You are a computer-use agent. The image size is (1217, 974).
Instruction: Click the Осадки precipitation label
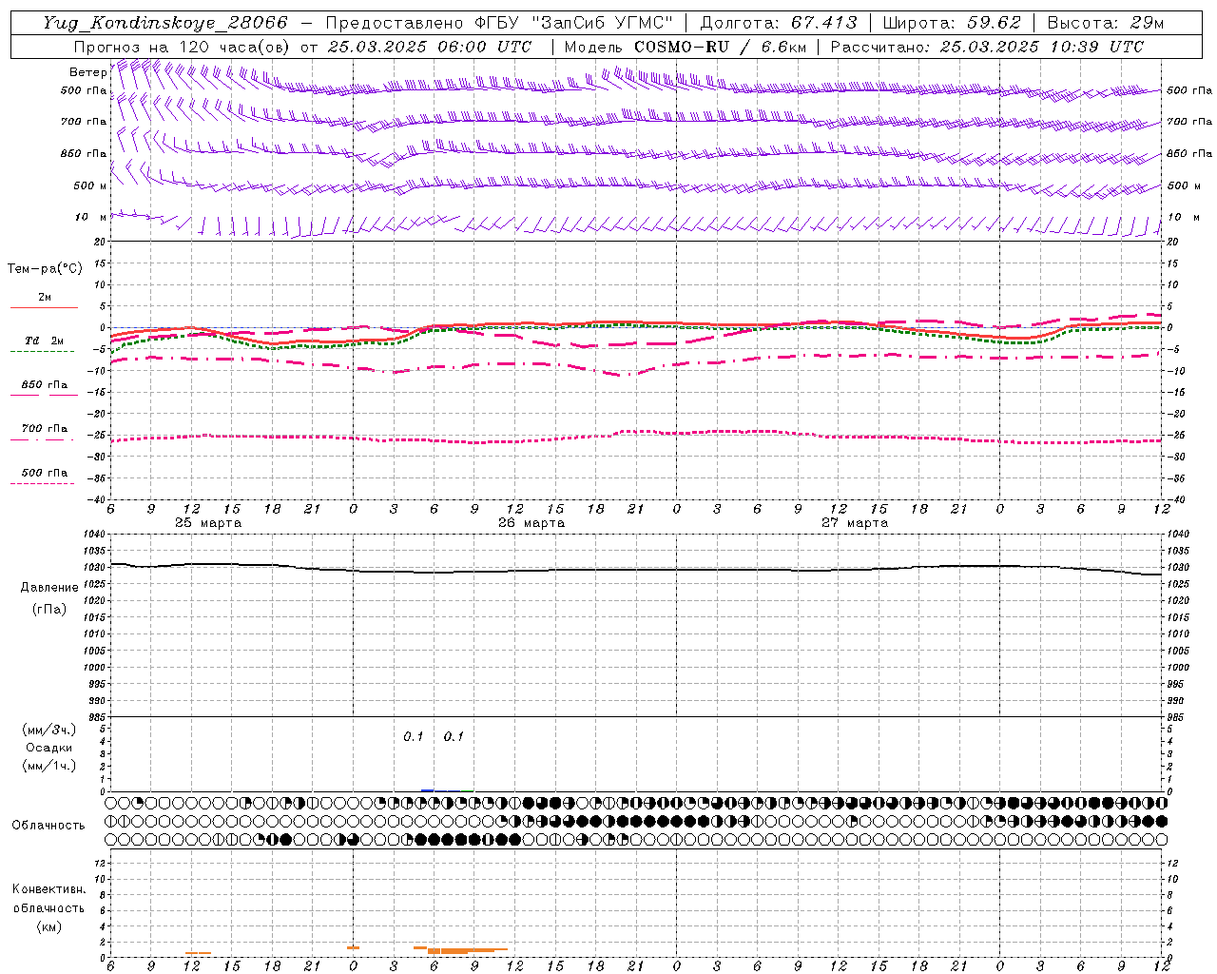point(48,748)
